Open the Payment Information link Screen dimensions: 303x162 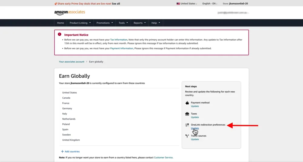[122, 48]
